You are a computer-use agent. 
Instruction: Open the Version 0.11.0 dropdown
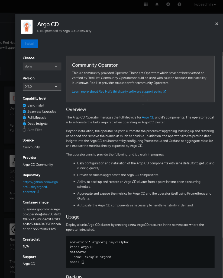coord(42,86)
